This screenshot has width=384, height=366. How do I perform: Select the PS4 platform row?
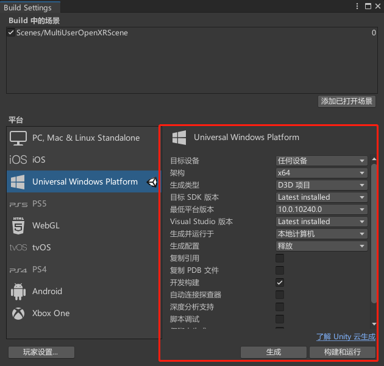coord(84,269)
